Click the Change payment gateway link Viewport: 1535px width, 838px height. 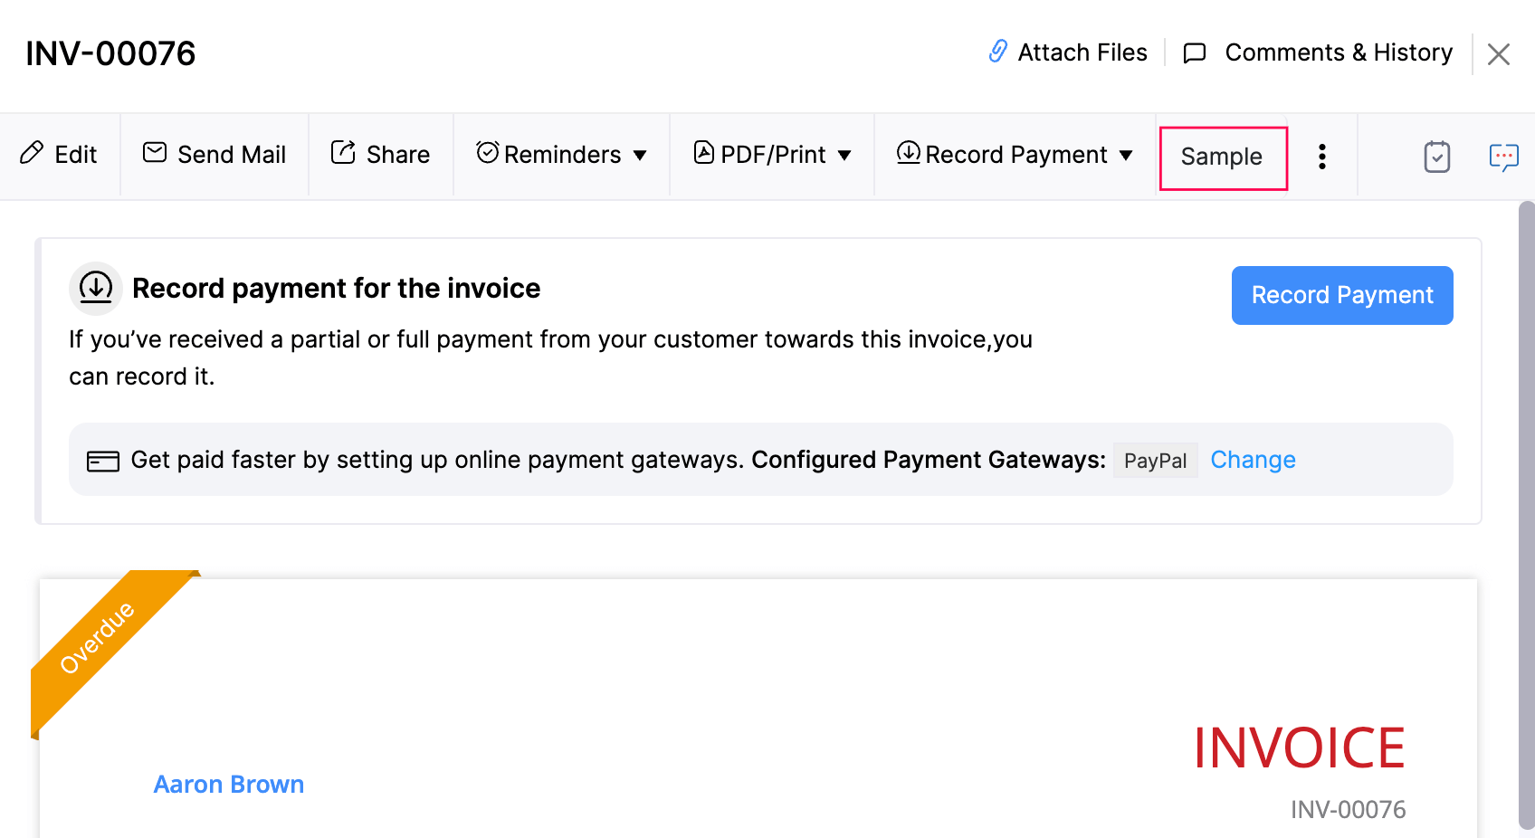coord(1253,460)
